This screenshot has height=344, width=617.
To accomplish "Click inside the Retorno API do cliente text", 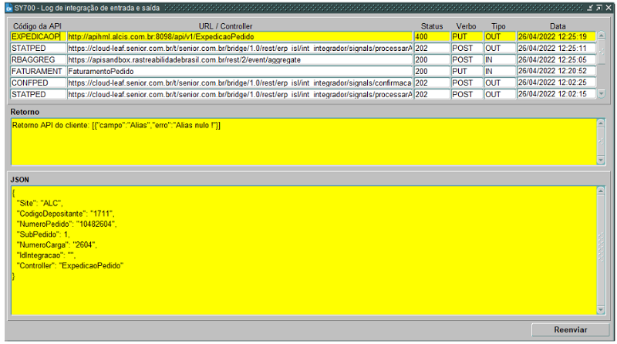I will pos(116,125).
